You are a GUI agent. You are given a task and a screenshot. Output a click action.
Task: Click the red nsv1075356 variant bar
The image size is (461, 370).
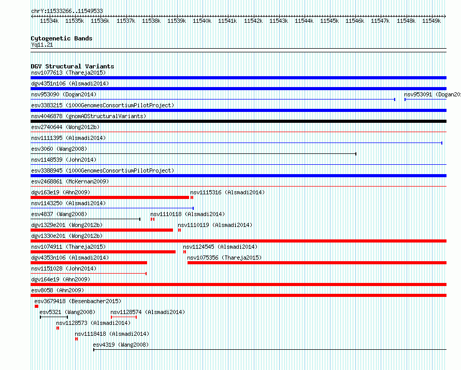coord(317,263)
